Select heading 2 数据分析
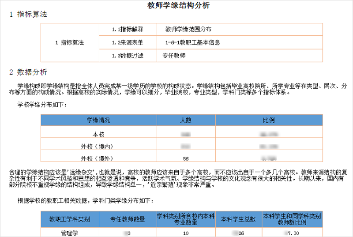This screenshot has height=237, width=353. (28, 72)
